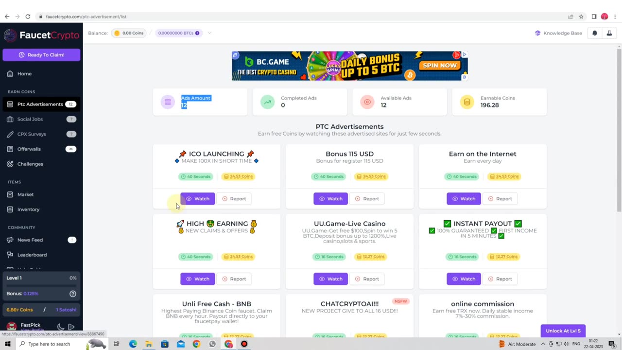622x350 pixels.
Task: Click the 0.00 Coins balance pill
Action: 129,33
